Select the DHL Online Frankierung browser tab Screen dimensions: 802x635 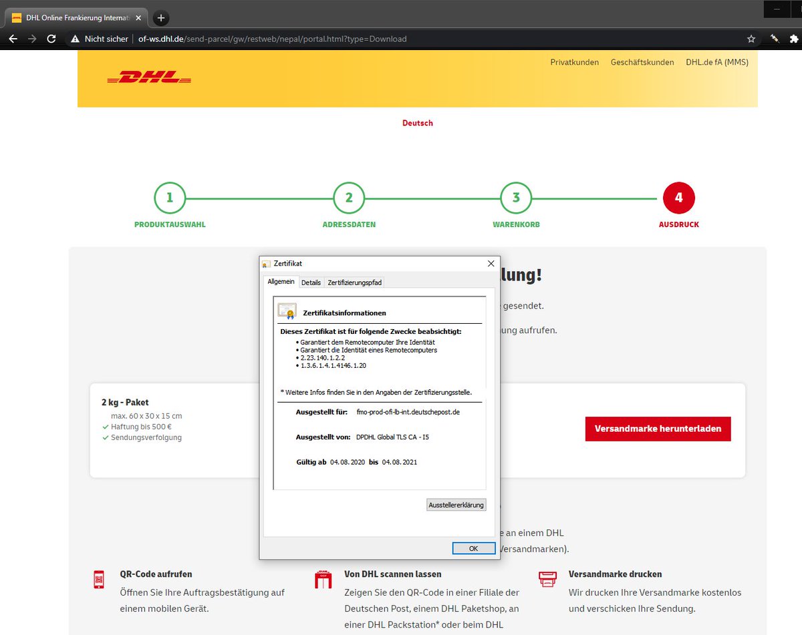pyautogui.click(x=76, y=18)
